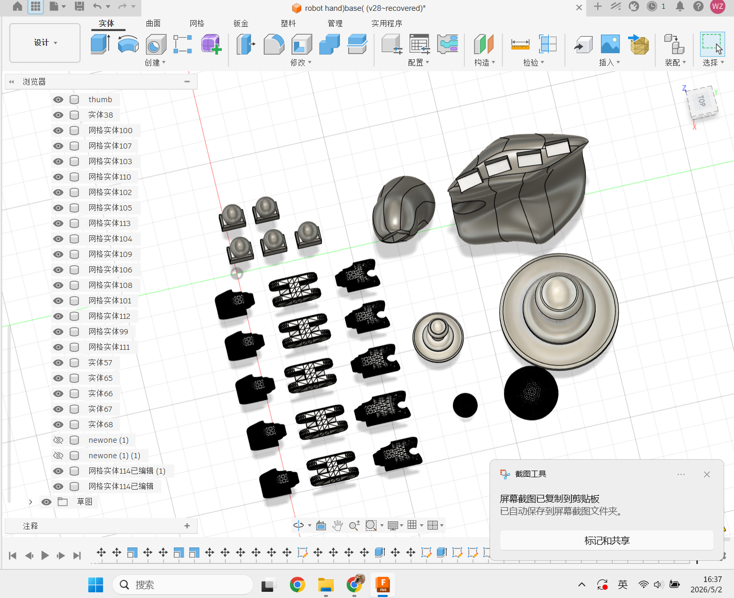Open the Orbit tool in navigation bar
Screen dimensions: 734x598
[x=299, y=525]
